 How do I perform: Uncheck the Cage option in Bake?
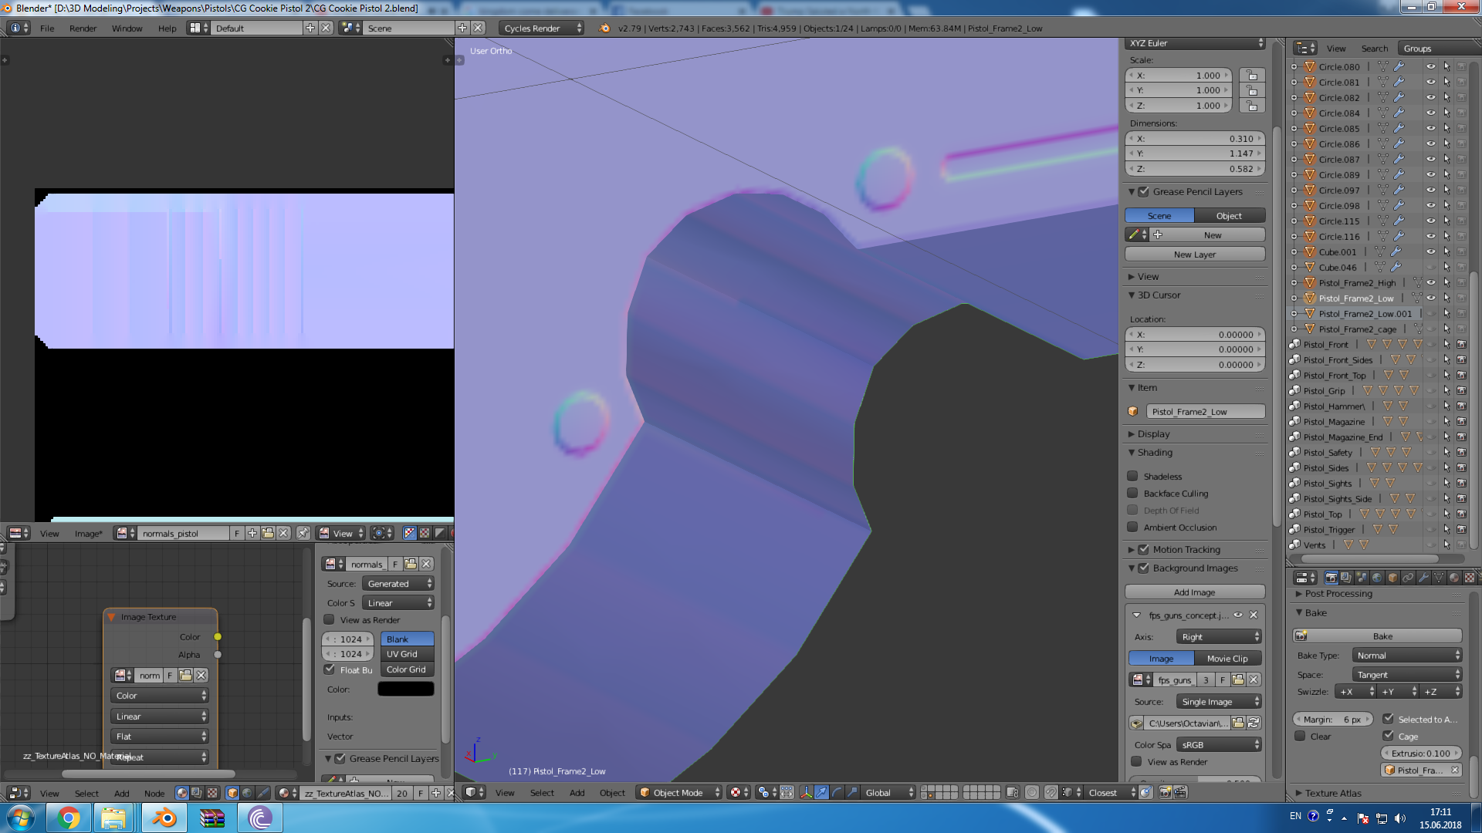1388,736
